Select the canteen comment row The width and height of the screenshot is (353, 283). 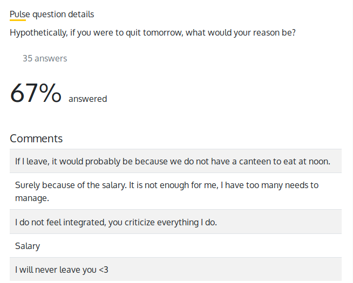tap(175, 161)
